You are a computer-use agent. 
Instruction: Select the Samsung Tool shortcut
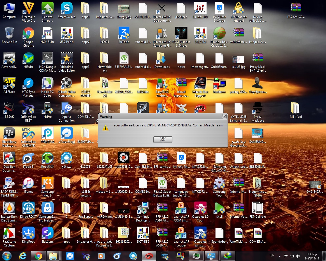pos(220,187)
